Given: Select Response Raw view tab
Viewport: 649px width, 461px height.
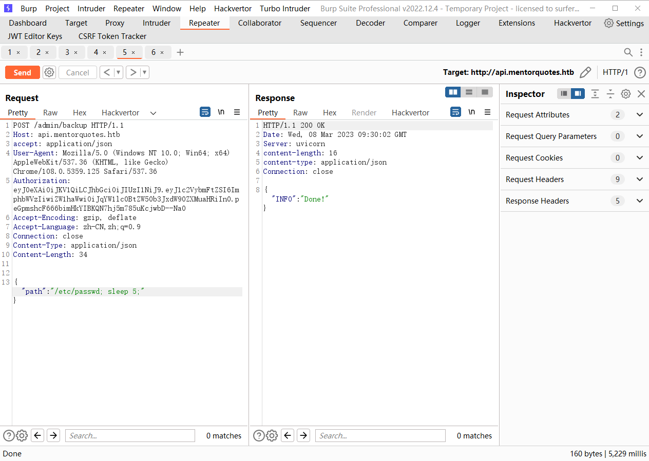Looking at the screenshot, I should coord(300,113).
